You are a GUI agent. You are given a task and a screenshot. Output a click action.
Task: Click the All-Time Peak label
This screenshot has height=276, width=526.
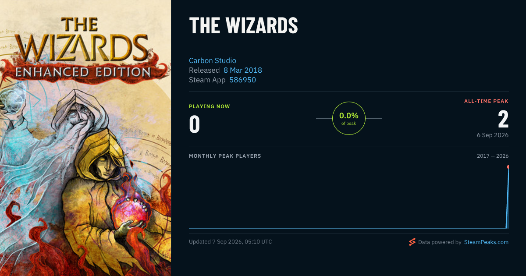pyautogui.click(x=486, y=101)
